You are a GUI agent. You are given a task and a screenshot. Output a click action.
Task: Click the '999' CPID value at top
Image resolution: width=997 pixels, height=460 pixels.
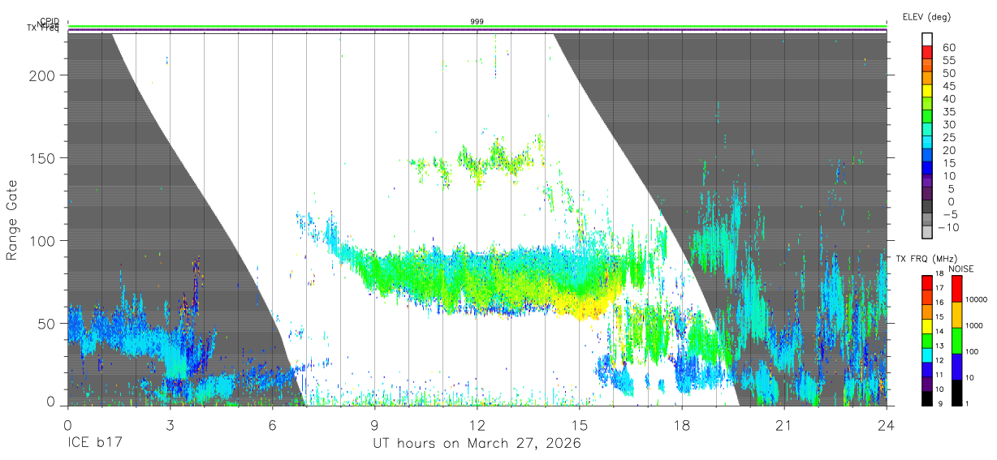click(x=477, y=22)
